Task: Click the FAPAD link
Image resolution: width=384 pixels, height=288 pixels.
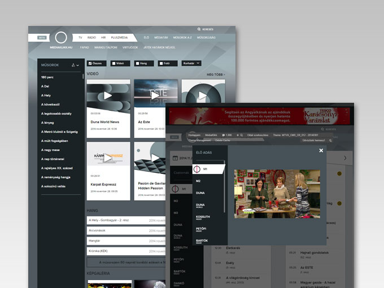Action: 85,47
